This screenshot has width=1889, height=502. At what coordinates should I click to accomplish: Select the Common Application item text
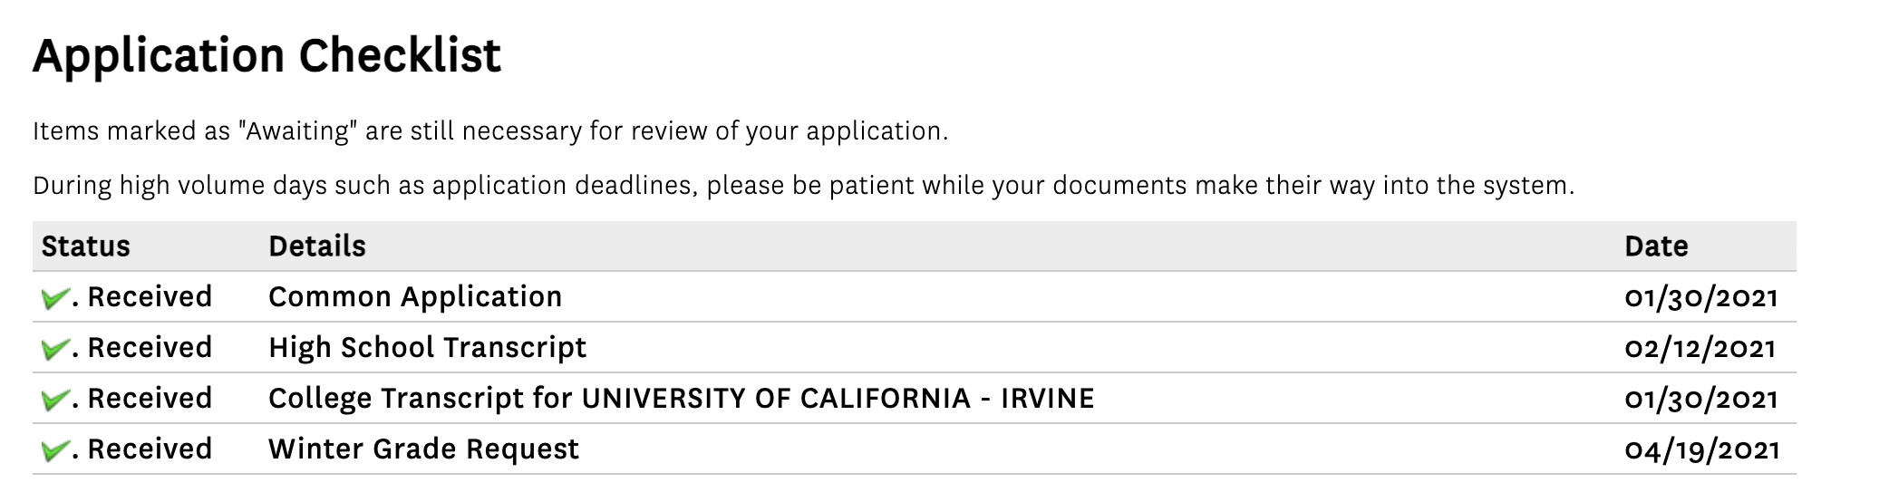click(x=415, y=297)
